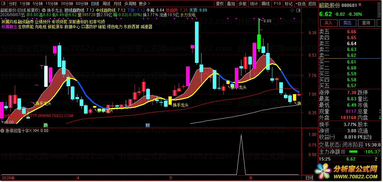Click the 查询 query button
Screen dimensions: 383x182
click(x=366, y=23)
